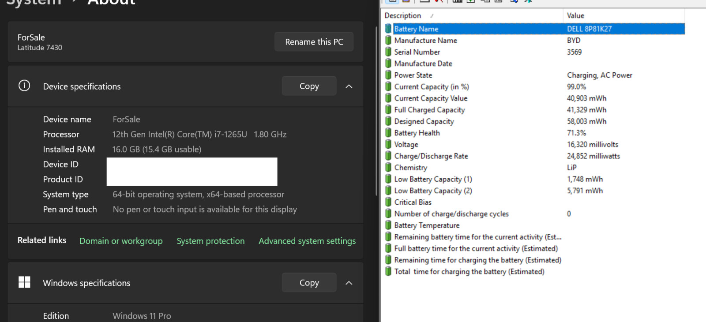Click the battery icon beside Serial Number
The height and width of the screenshot is (322, 706).
point(388,52)
